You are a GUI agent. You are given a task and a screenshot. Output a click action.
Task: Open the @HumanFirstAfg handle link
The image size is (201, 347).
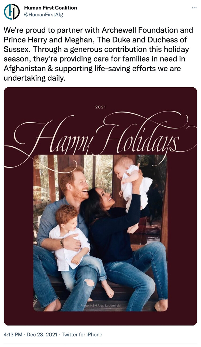coord(43,15)
